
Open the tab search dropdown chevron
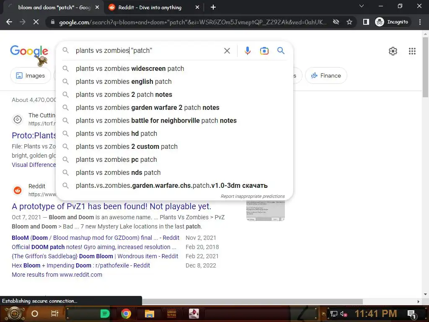pos(362,6)
